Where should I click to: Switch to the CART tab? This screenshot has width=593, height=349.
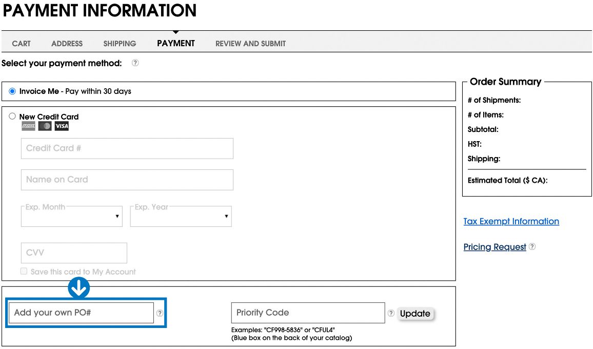pyautogui.click(x=21, y=44)
